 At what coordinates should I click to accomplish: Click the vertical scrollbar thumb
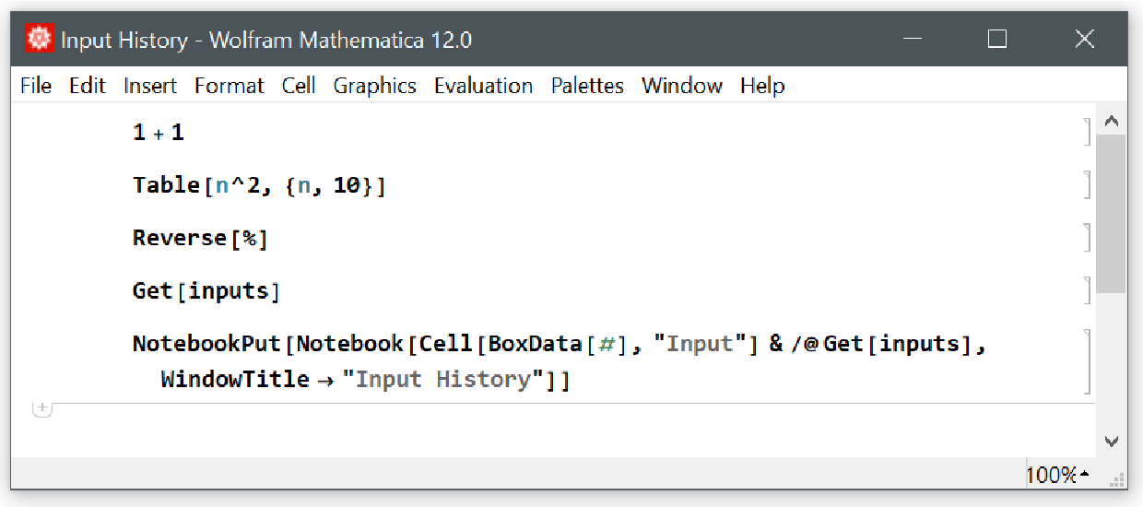click(x=1111, y=212)
